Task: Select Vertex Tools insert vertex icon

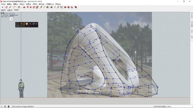Action: click(x=30, y=24)
